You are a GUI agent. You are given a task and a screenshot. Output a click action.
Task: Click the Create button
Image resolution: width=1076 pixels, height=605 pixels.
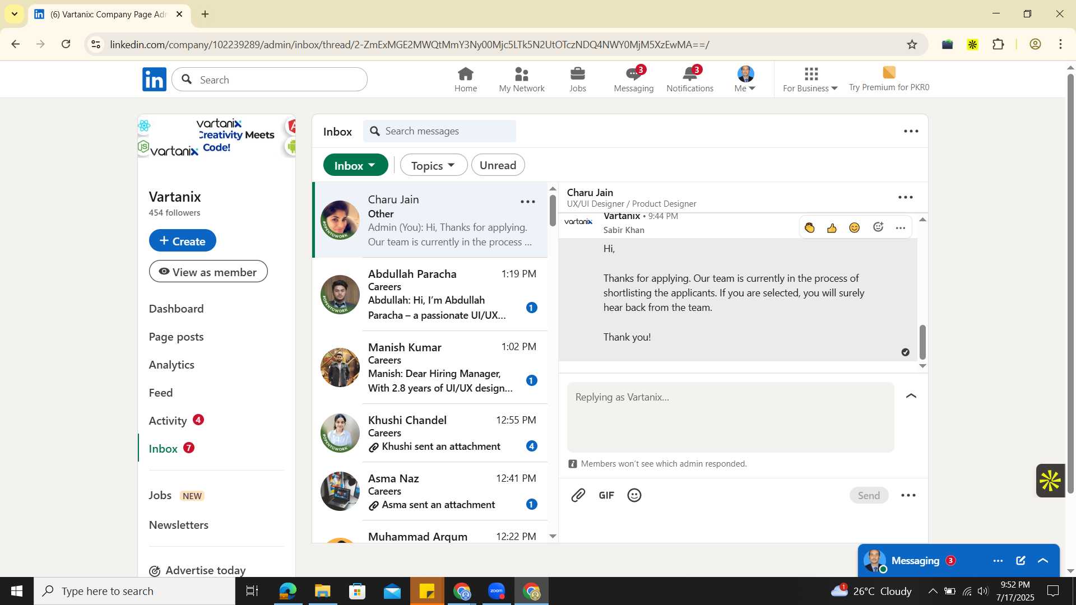coord(183,241)
